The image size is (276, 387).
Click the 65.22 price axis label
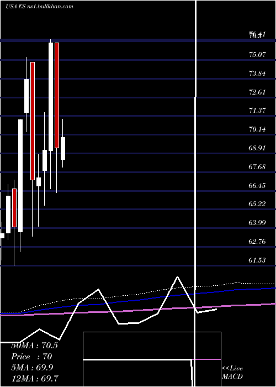tap(258, 204)
